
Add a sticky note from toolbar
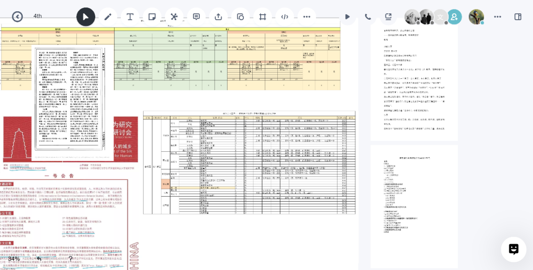[x=152, y=17]
